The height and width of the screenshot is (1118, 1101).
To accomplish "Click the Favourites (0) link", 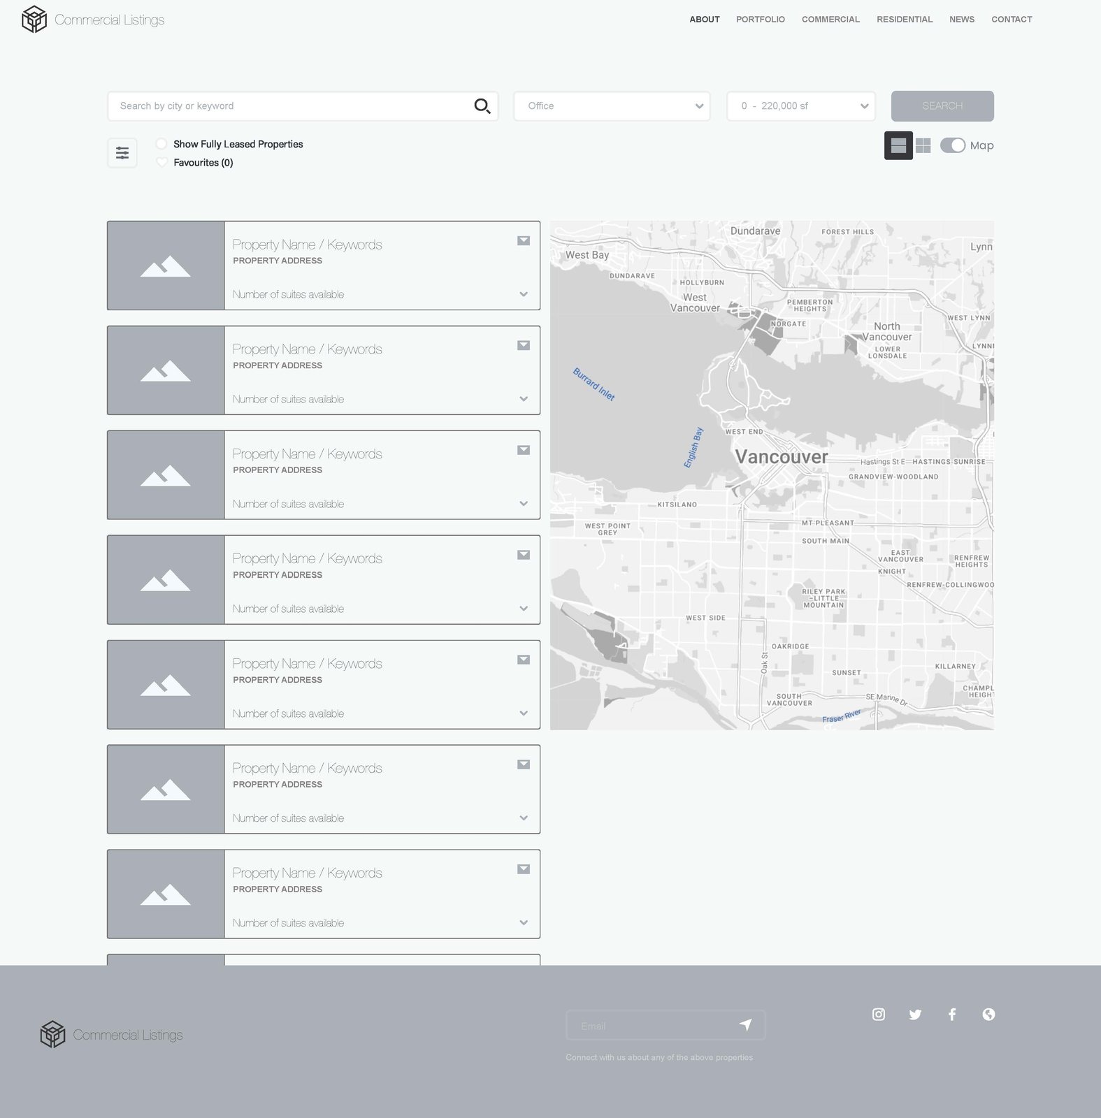I will tap(203, 163).
